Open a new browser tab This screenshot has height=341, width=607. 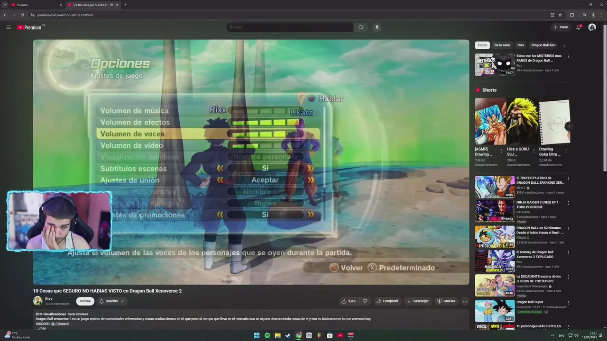pyautogui.click(x=125, y=5)
